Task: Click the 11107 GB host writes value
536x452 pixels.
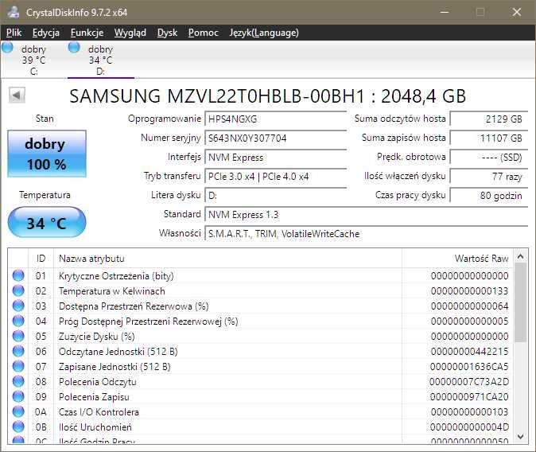Action: pos(489,138)
